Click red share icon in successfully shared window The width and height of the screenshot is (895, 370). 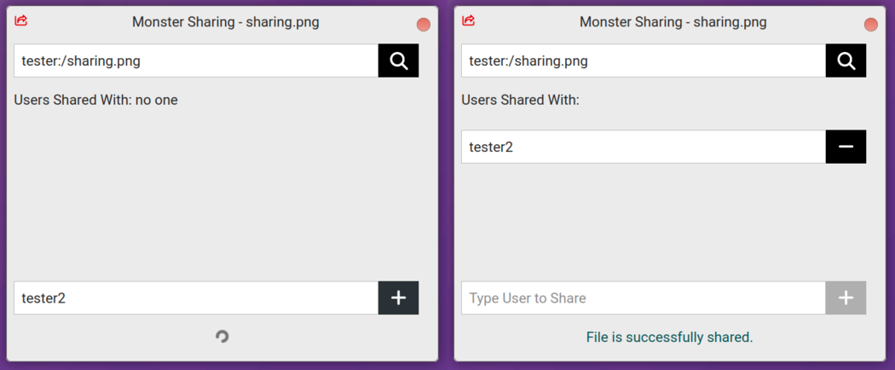(x=469, y=21)
